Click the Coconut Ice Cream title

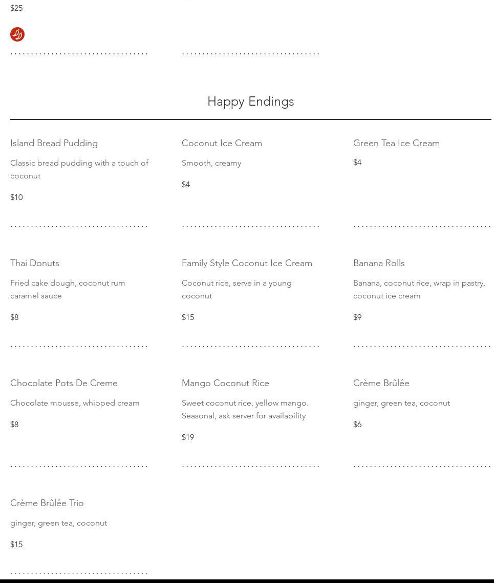[x=222, y=143]
